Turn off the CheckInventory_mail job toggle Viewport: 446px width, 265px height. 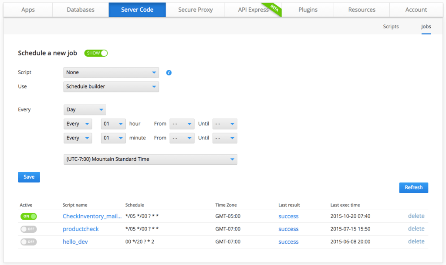pos(28,216)
